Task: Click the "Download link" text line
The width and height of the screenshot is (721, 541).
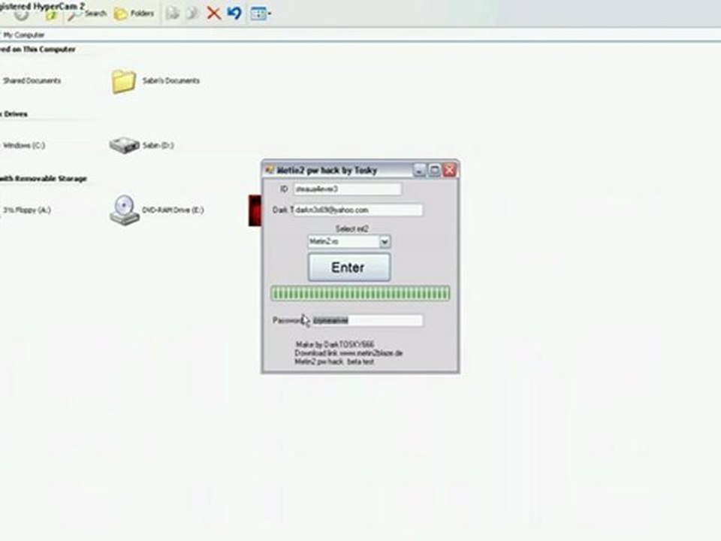Action: (348, 353)
